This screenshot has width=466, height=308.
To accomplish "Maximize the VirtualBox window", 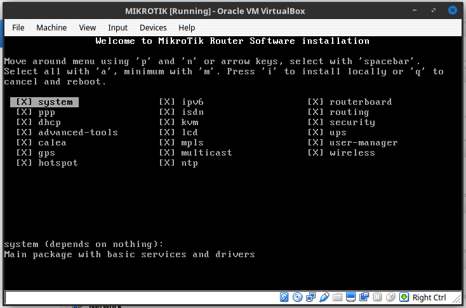I will click(x=434, y=10).
